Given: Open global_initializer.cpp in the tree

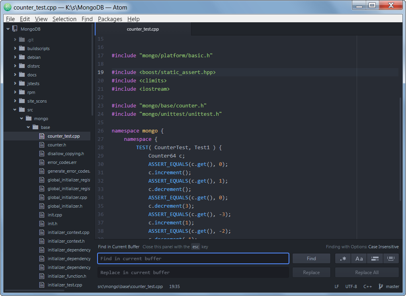Looking at the screenshot, I should tap(67, 197).
